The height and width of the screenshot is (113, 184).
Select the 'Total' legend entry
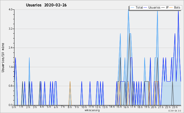(136, 7)
